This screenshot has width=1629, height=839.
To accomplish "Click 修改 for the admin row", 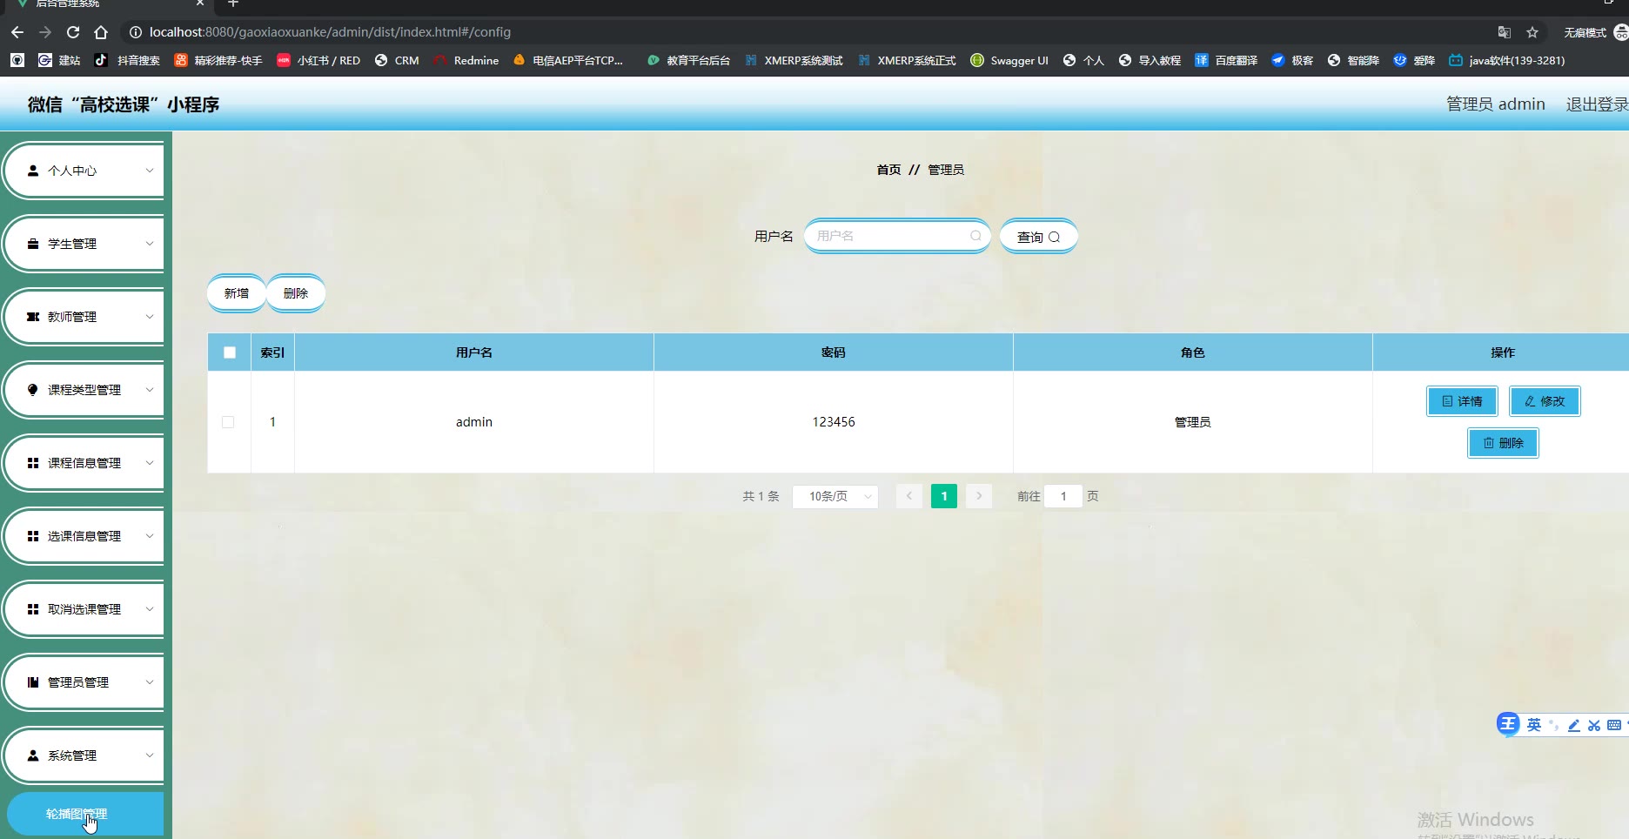I will point(1545,401).
